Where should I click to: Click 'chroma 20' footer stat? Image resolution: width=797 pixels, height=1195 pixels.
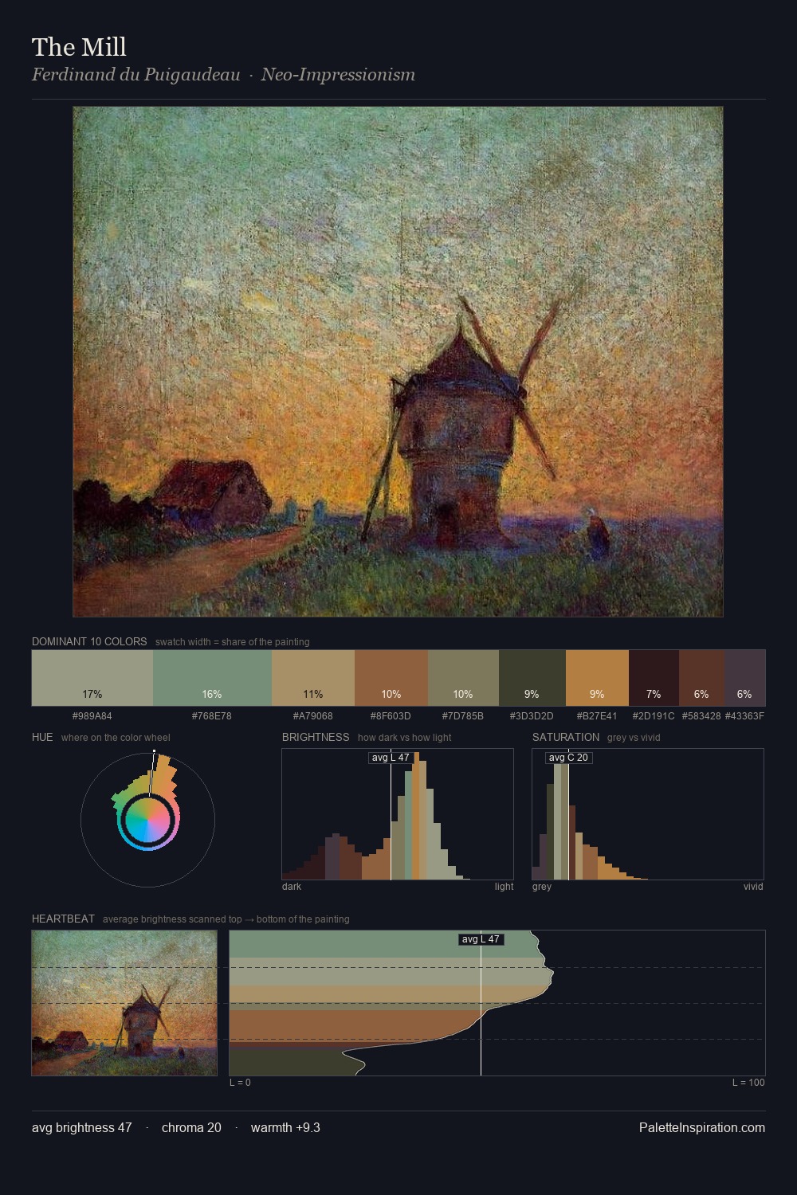(191, 1127)
